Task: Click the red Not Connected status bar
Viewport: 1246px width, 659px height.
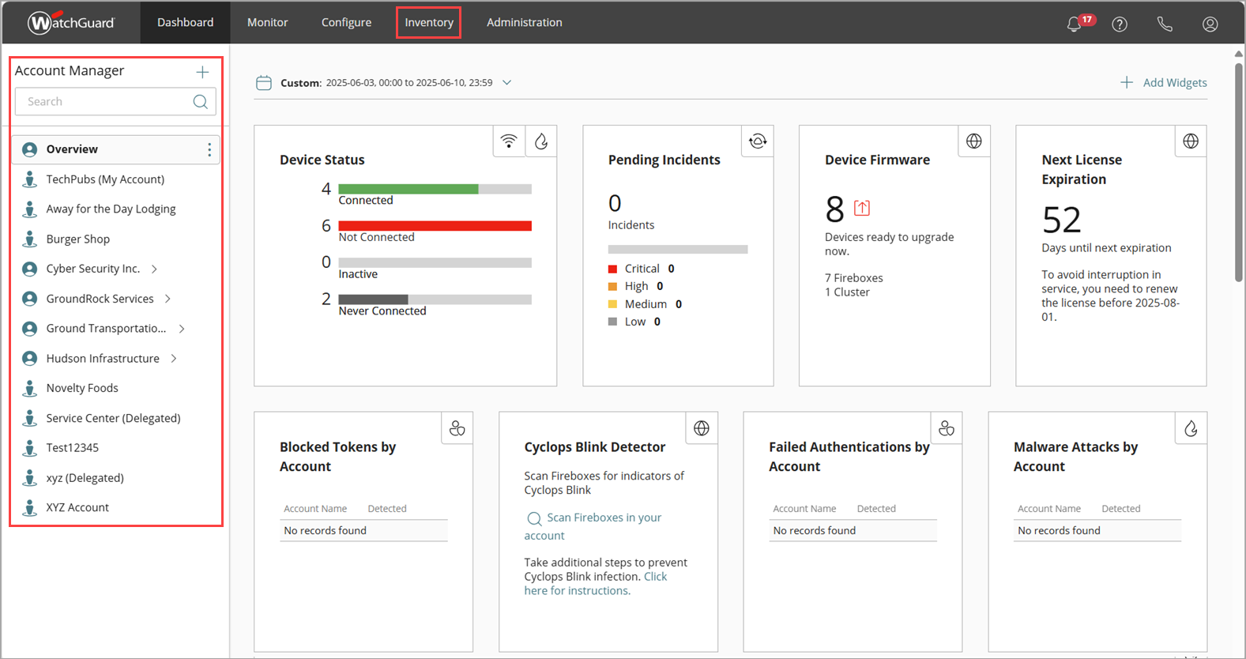Action: pos(435,226)
